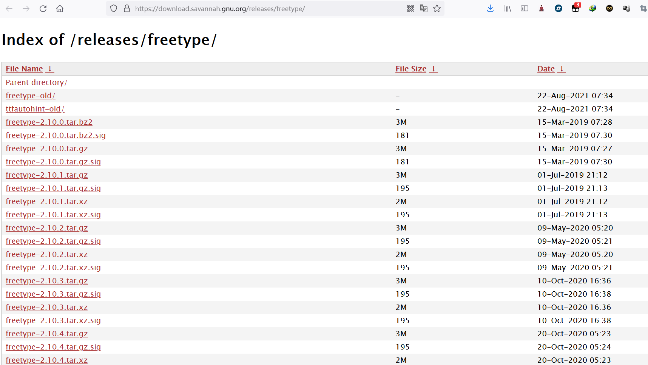Reload the current page
648x365 pixels.
point(43,8)
